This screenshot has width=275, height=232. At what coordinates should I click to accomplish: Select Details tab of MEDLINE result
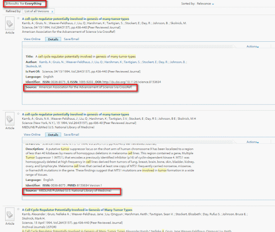click(x=53, y=135)
